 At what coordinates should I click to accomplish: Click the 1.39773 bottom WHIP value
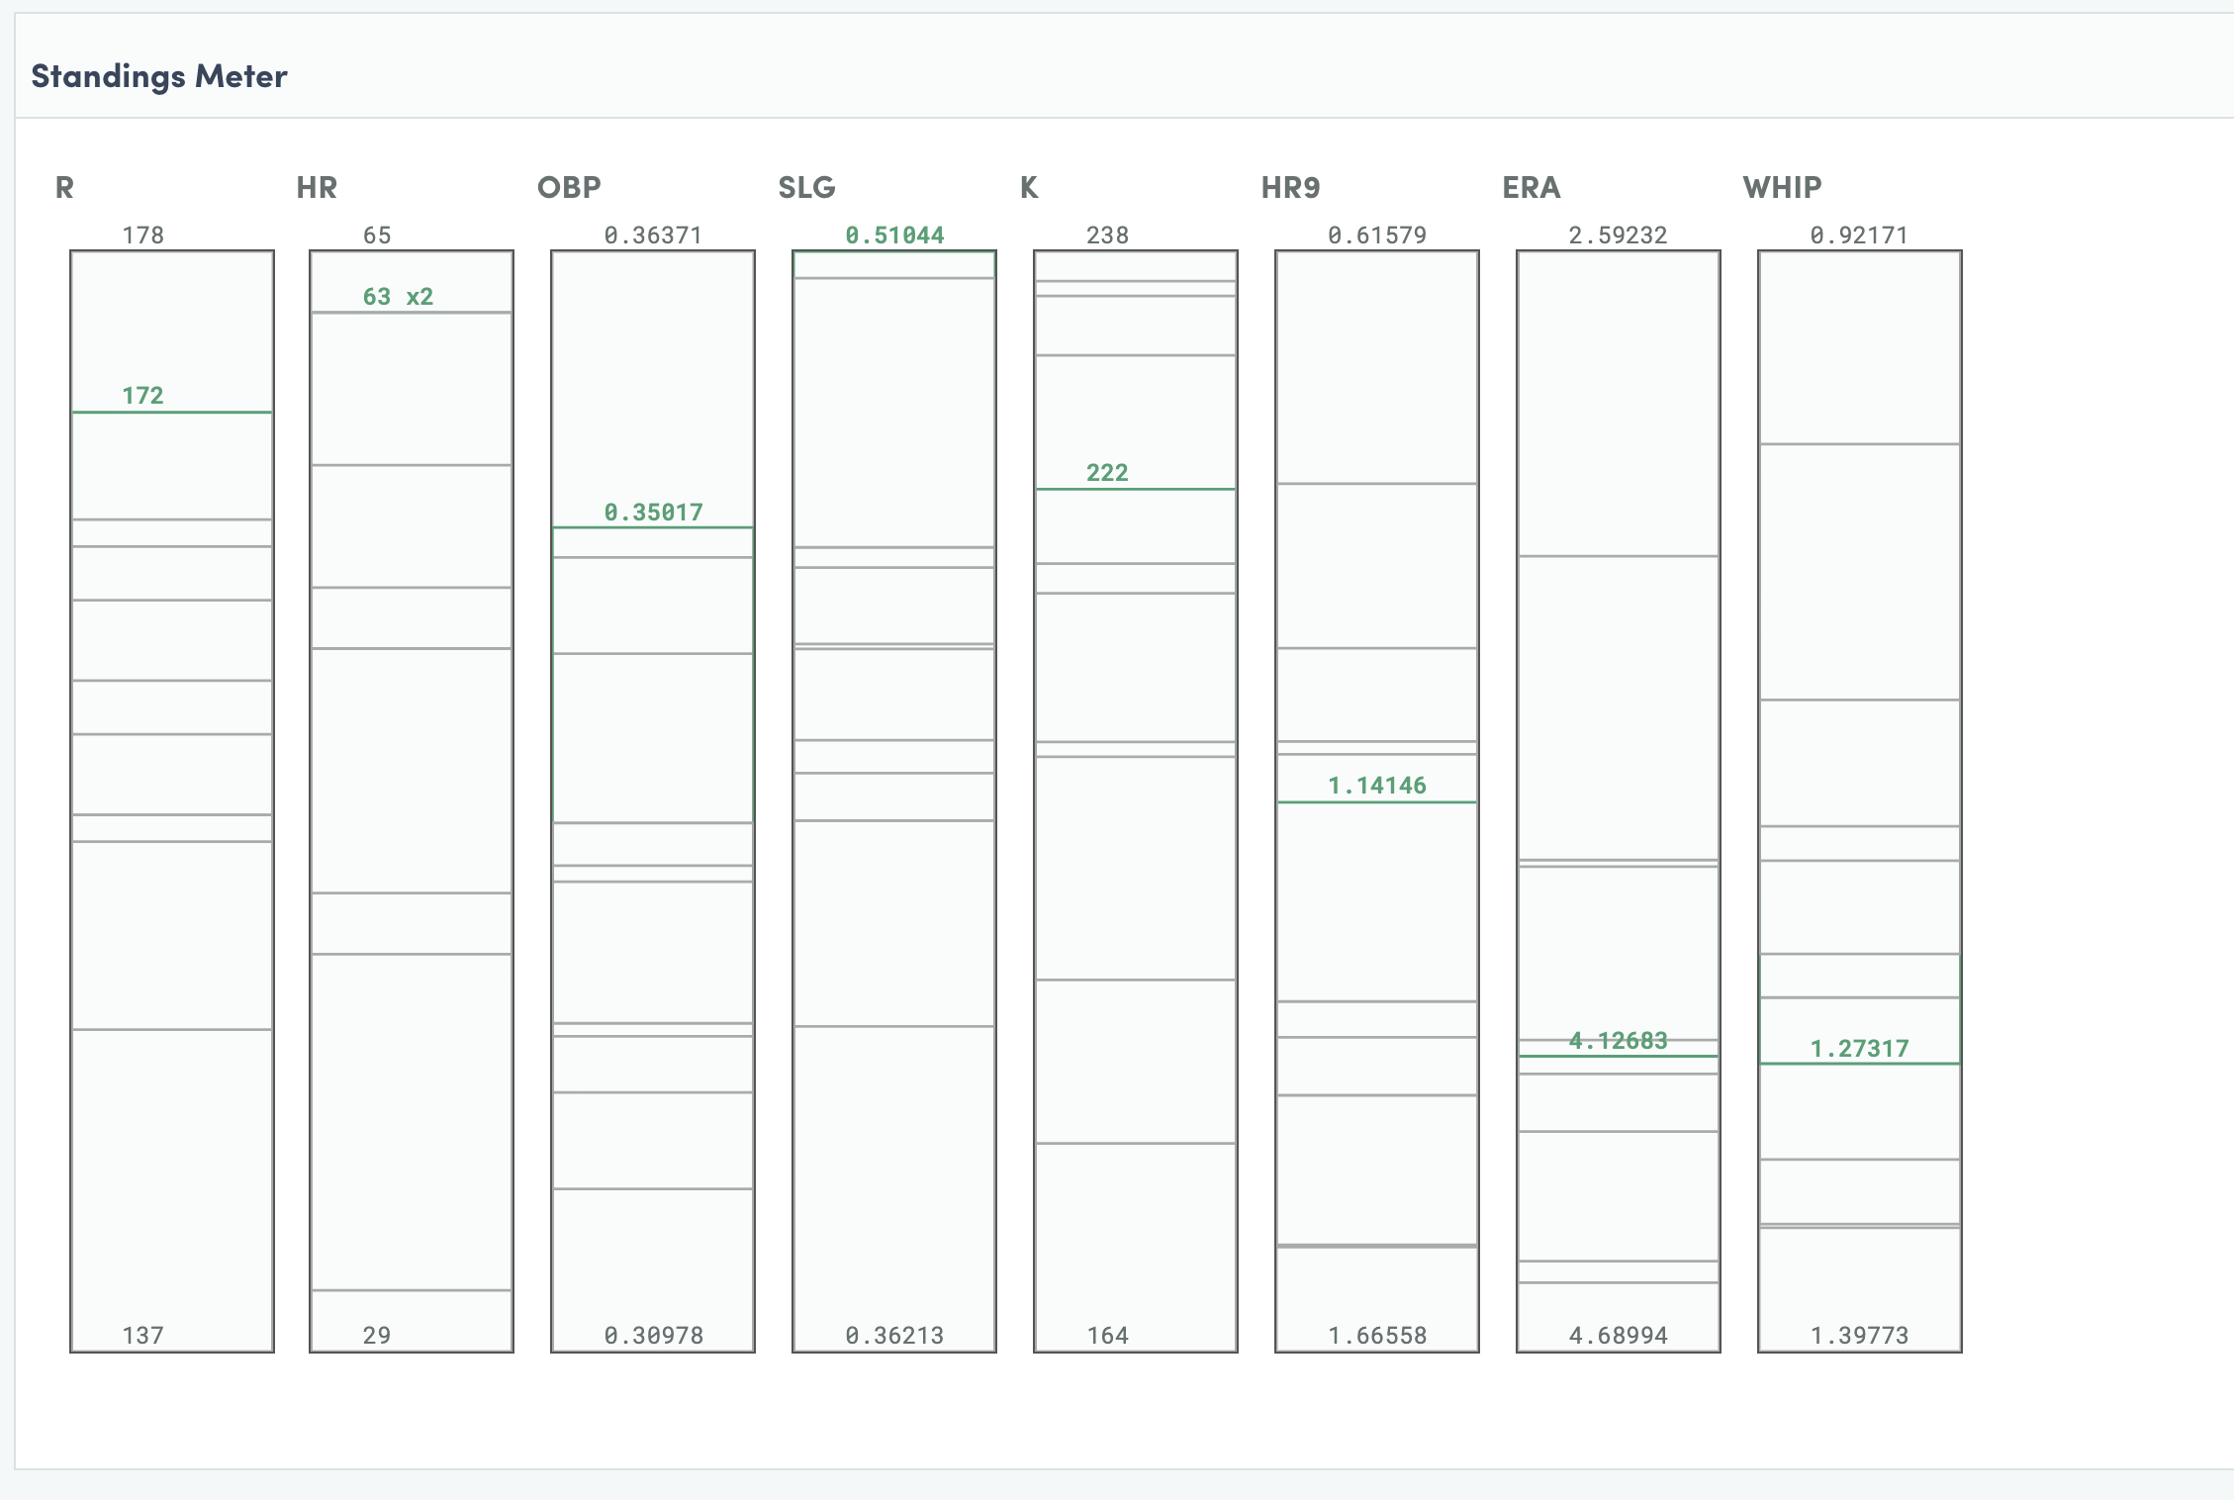click(x=1860, y=1336)
